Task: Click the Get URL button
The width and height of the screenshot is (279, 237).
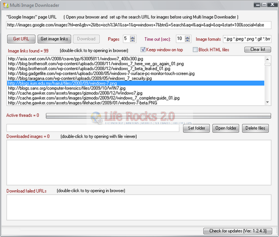Action: pyautogui.click(x=21, y=39)
